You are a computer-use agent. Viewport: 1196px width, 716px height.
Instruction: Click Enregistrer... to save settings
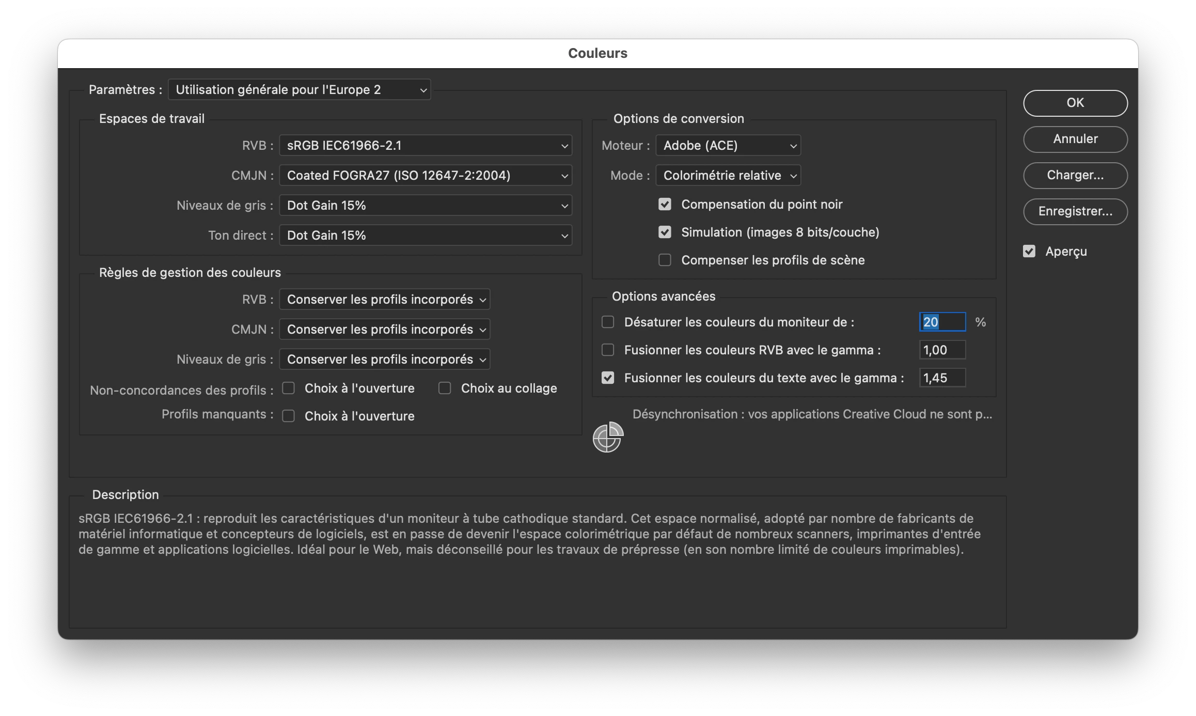(x=1075, y=211)
